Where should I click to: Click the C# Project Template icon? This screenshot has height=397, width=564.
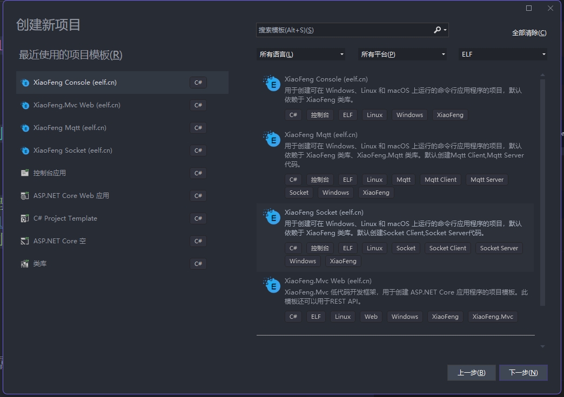point(25,218)
